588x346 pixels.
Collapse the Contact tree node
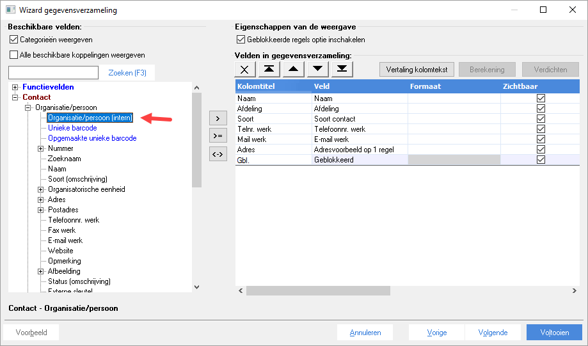coord(15,97)
